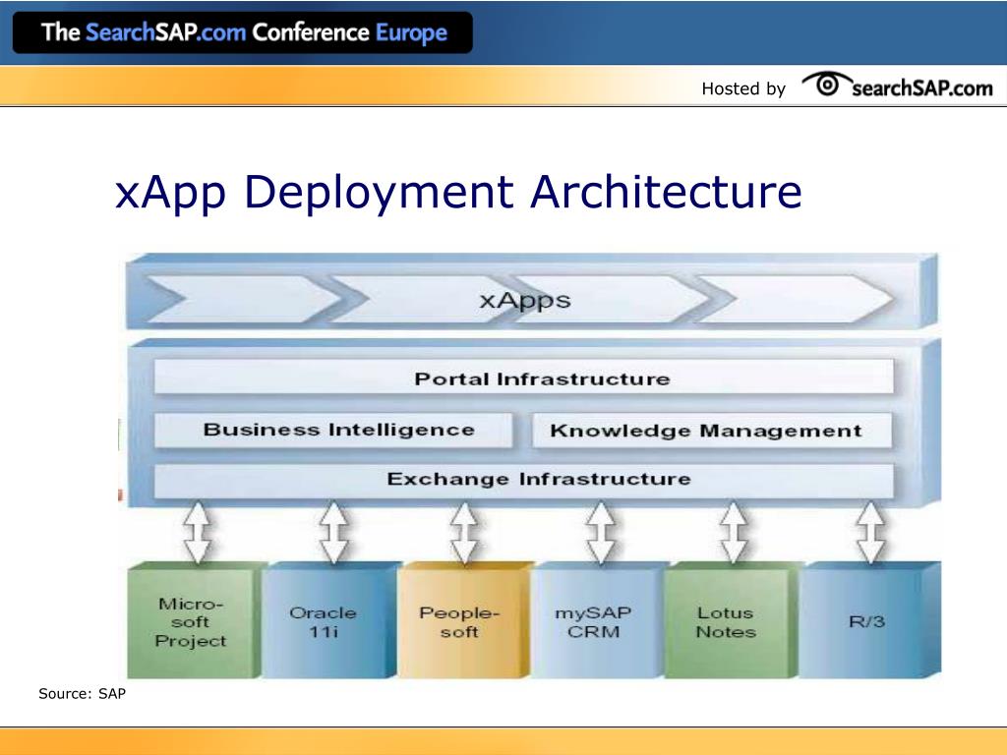Click the "Hosted by" text
Viewport: 1007px width, 755px height.
[x=743, y=88]
